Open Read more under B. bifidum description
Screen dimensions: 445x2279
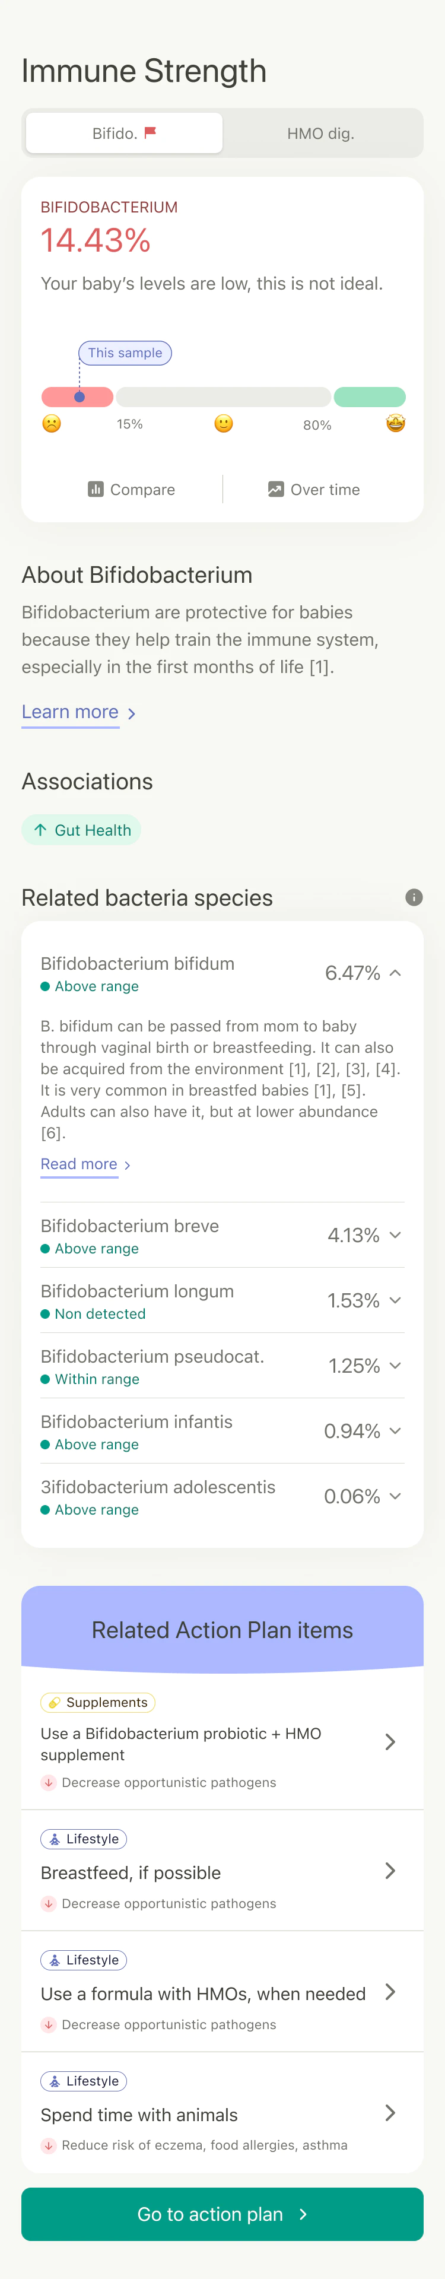pos(80,1163)
